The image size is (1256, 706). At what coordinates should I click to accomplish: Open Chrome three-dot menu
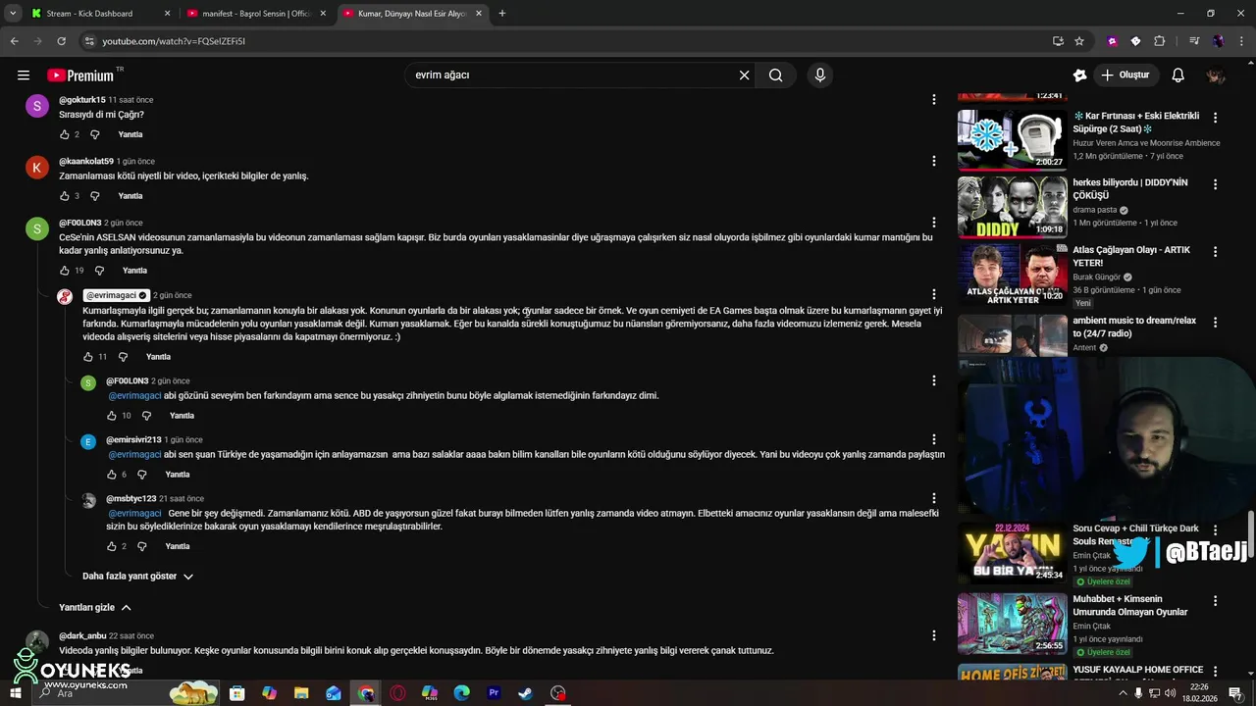[x=1241, y=41]
